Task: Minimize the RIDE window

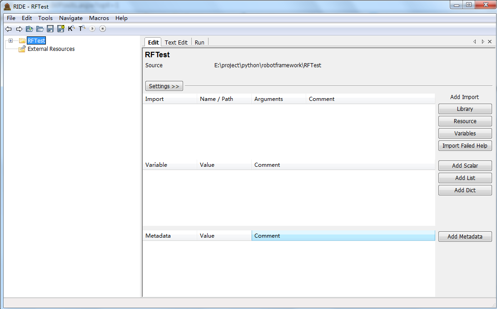Action: pyautogui.click(x=457, y=5)
